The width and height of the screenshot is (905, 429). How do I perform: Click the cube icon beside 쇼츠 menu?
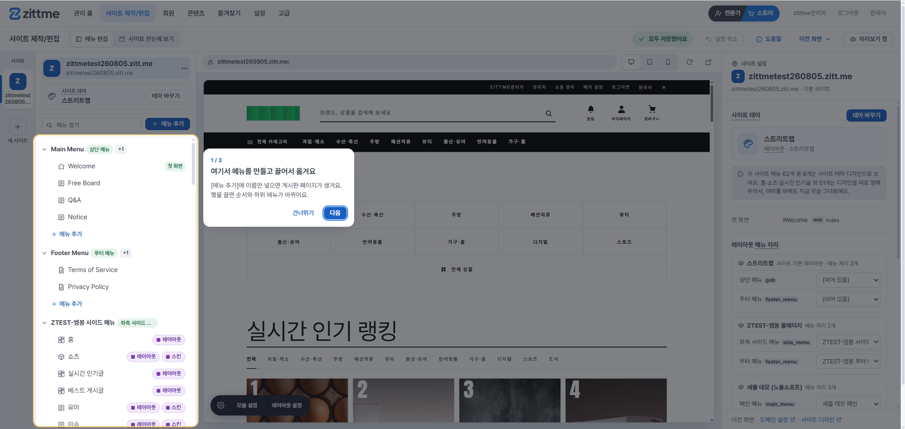[x=61, y=357]
